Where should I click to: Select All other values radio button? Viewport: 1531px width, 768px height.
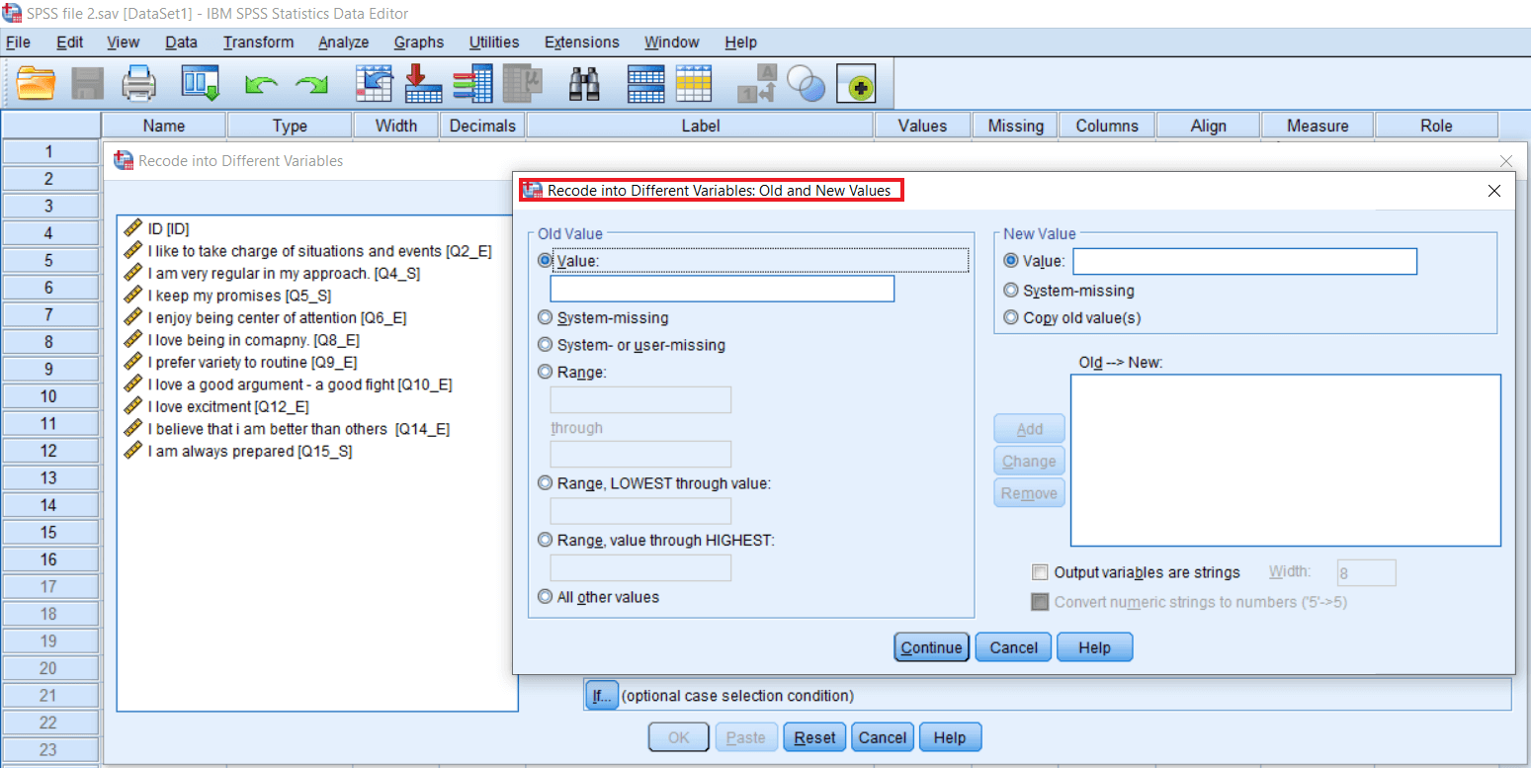545,597
